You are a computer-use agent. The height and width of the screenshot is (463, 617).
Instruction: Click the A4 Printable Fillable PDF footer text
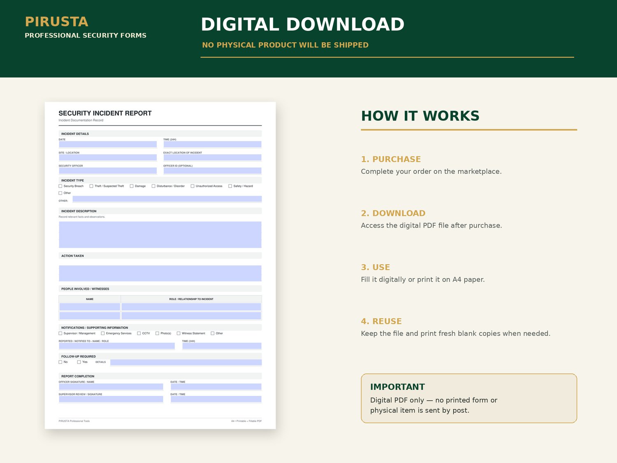pyautogui.click(x=246, y=421)
